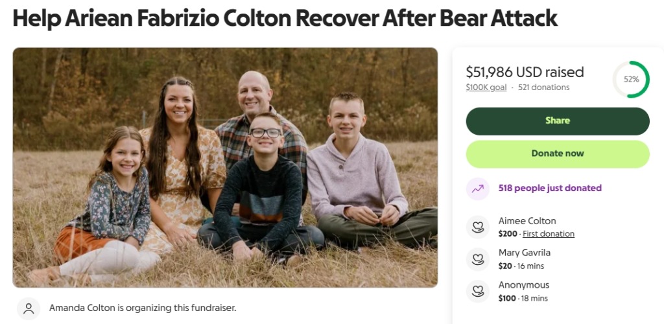This screenshot has height=324, width=664.
Task: Click the organizer profile avatar icon
Action: point(29,308)
